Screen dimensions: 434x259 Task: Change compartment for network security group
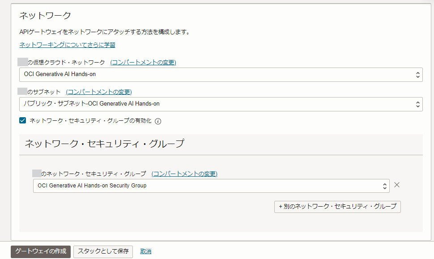pyautogui.click(x=184, y=174)
